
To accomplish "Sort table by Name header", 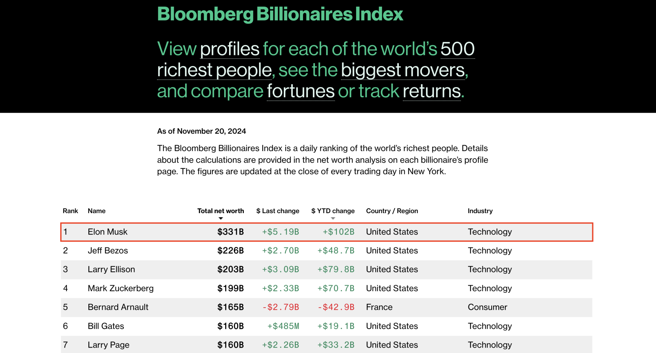I will pyautogui.click(x=97, y=211).
